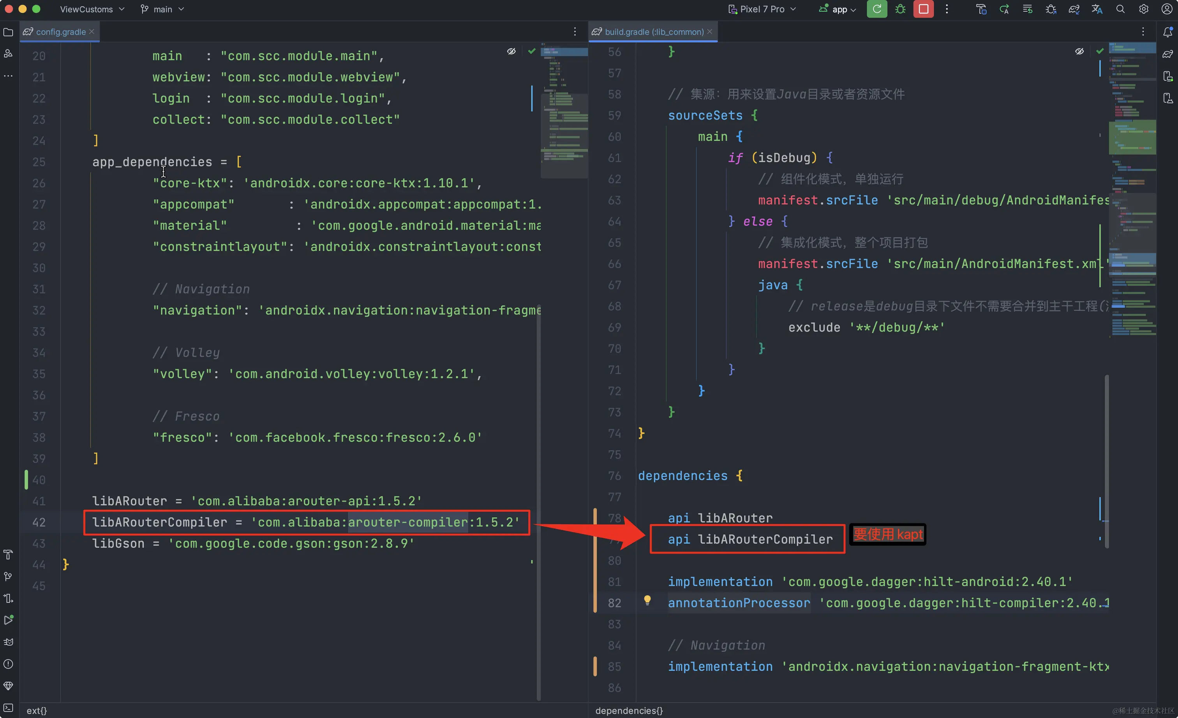Open Problems tool window icon
1178x718 pixels.
[x=8, y=664]
